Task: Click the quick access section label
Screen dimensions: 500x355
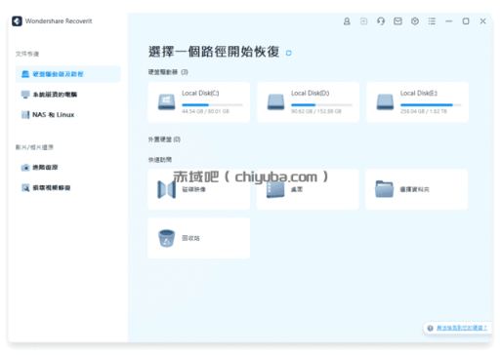Action: coord(160,160)
